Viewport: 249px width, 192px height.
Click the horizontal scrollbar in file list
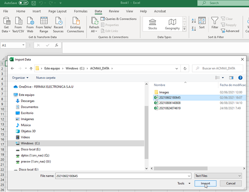tap(181, 168)
